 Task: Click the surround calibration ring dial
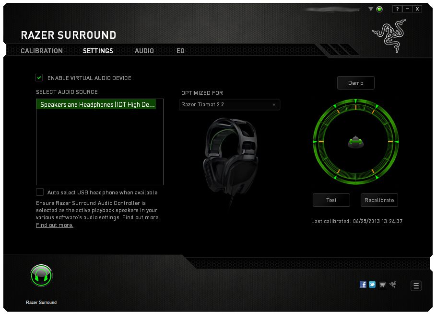coord(356,142)
